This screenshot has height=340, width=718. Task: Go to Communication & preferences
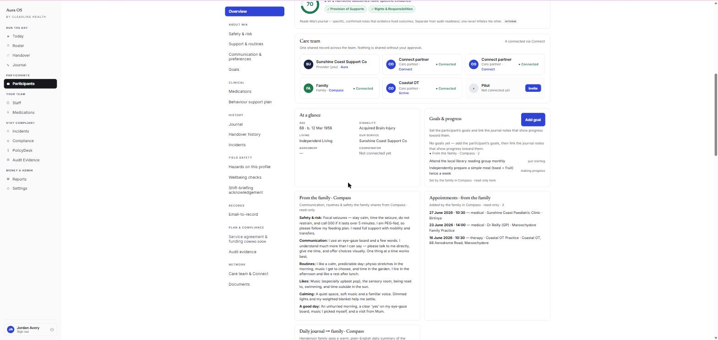click(x=245, y=57)
